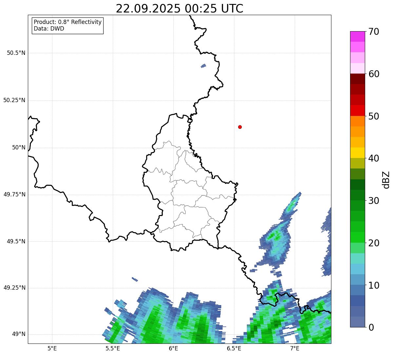
Task: Select the 49.5°N latitude label
Action: pyautogui.click(x=16, y=241)
